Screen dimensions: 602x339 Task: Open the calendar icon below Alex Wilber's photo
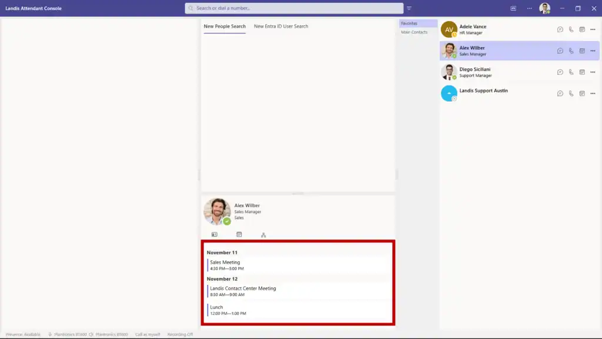239,234
